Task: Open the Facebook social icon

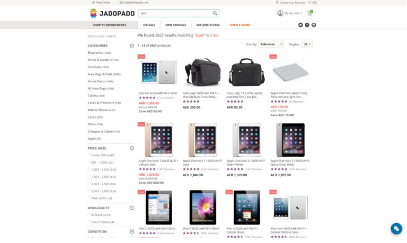Action: pyautogui.click(x=307, y=25)
